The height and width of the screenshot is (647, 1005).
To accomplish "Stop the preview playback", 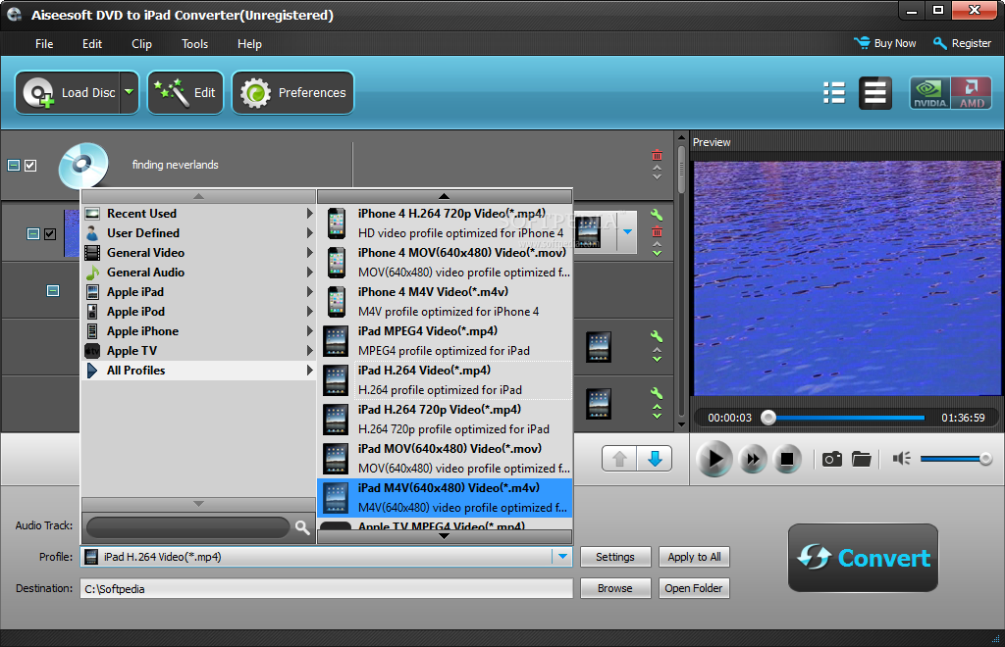I will coord(787,459).
